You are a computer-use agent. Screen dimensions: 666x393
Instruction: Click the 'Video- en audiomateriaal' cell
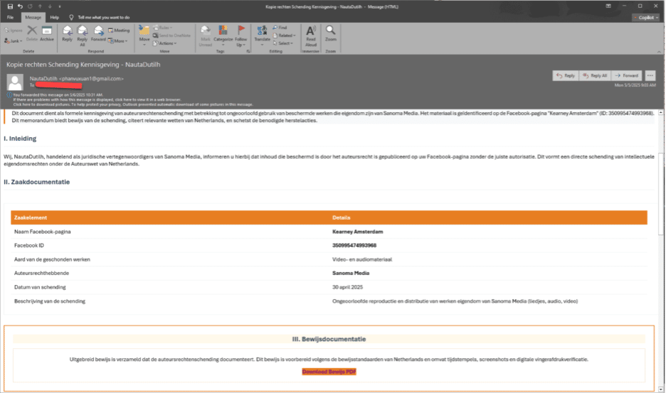click(x=362, y=259)
